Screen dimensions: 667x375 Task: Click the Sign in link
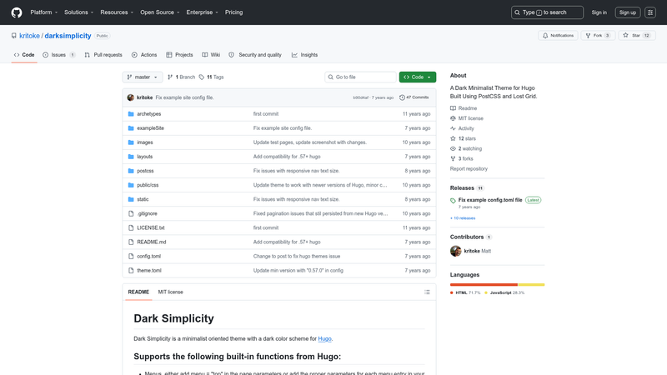(599, 12)
